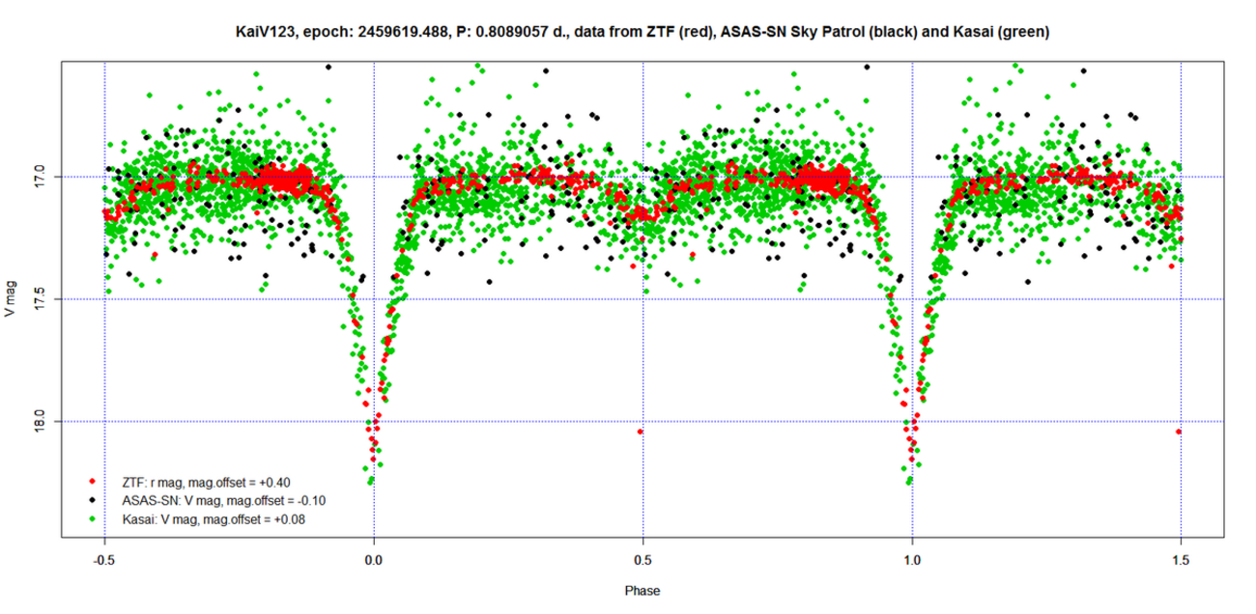Click the x-axis tick label '-0.5'
The width and height of the screenshot is (1256, 614).
[x=104, y=562]
